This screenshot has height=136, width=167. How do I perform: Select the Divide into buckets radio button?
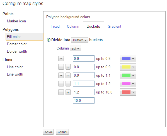49,40
